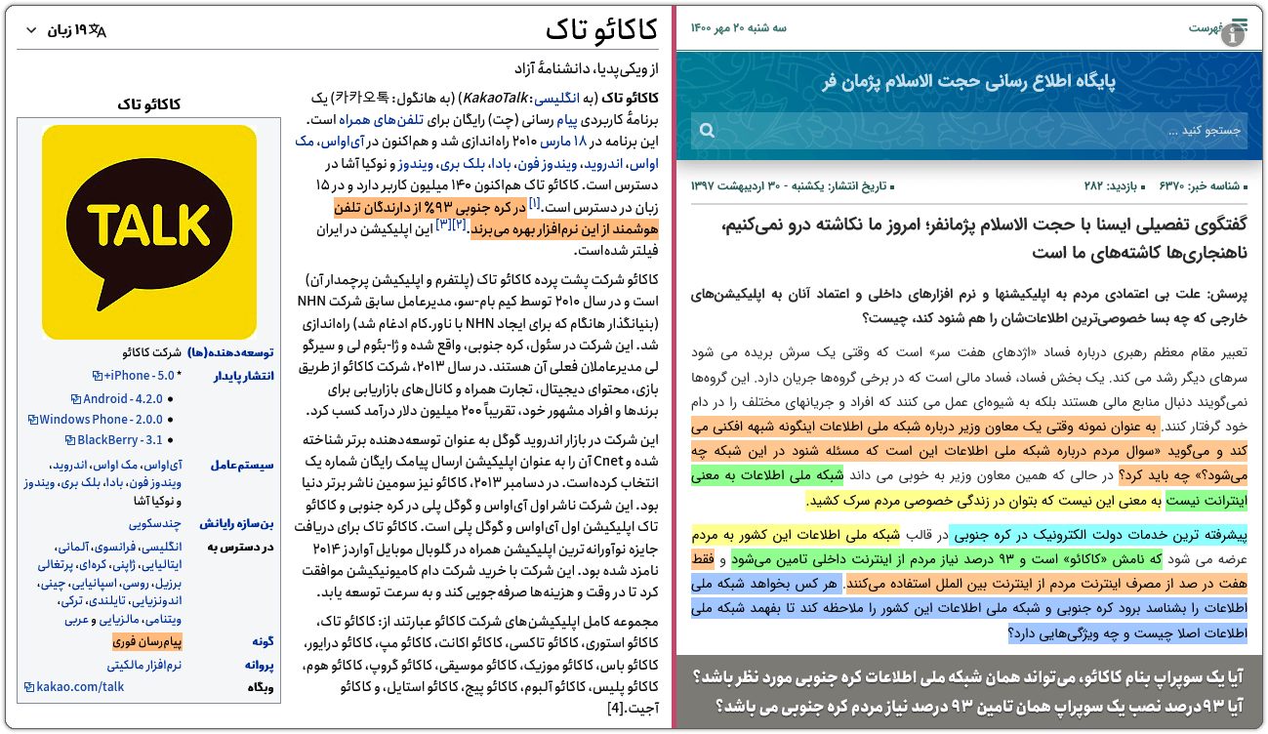This screenshot has width=1268, height=734.
Task: Click in the جستجو کنید search field
Action: tap(976, 131)
